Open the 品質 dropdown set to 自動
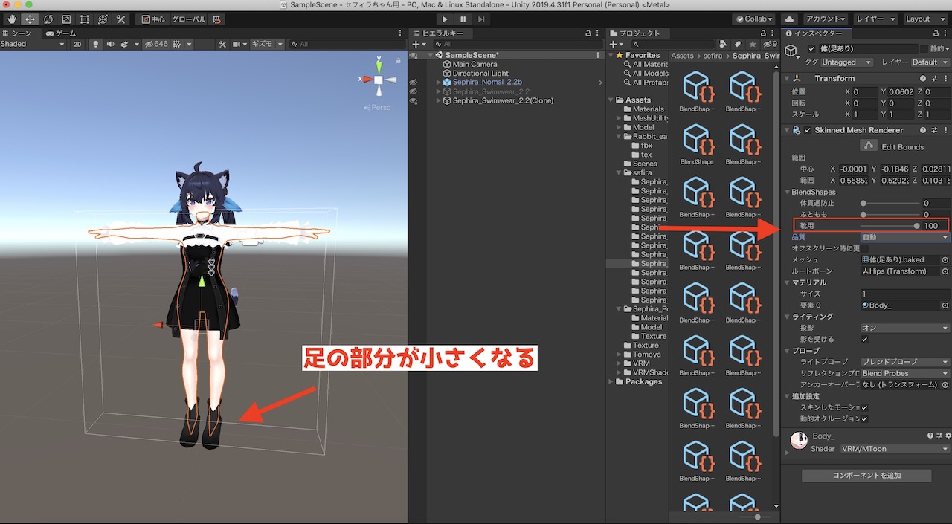The image size is (952, 524). pyautogui.click(x=904, y=236)
